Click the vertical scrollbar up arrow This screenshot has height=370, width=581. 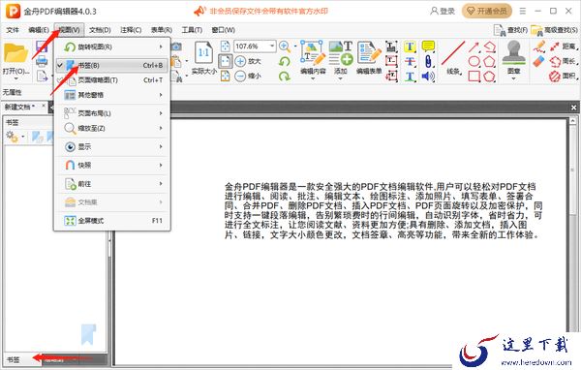[572, 121]
